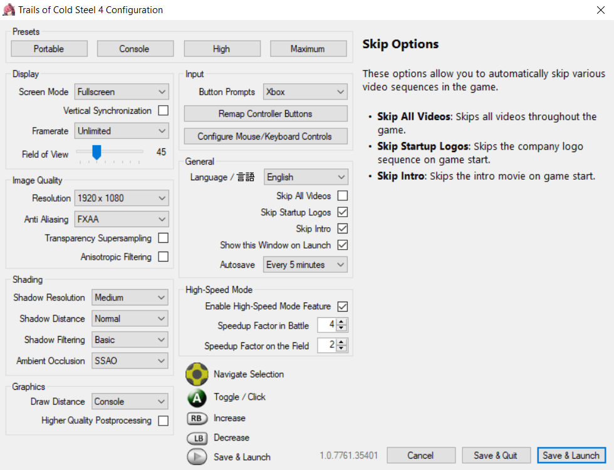This screenshot has height=470, width=614.
Task: Click the Field of View value 45
Action: 162,152
